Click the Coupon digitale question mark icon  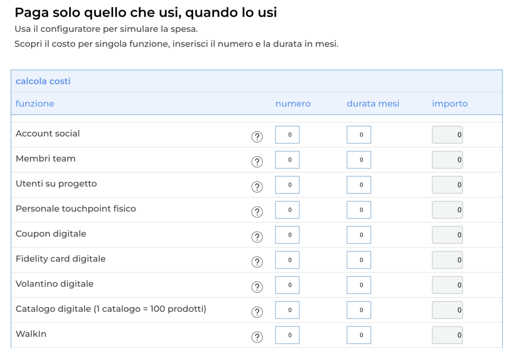click(257, 237)
